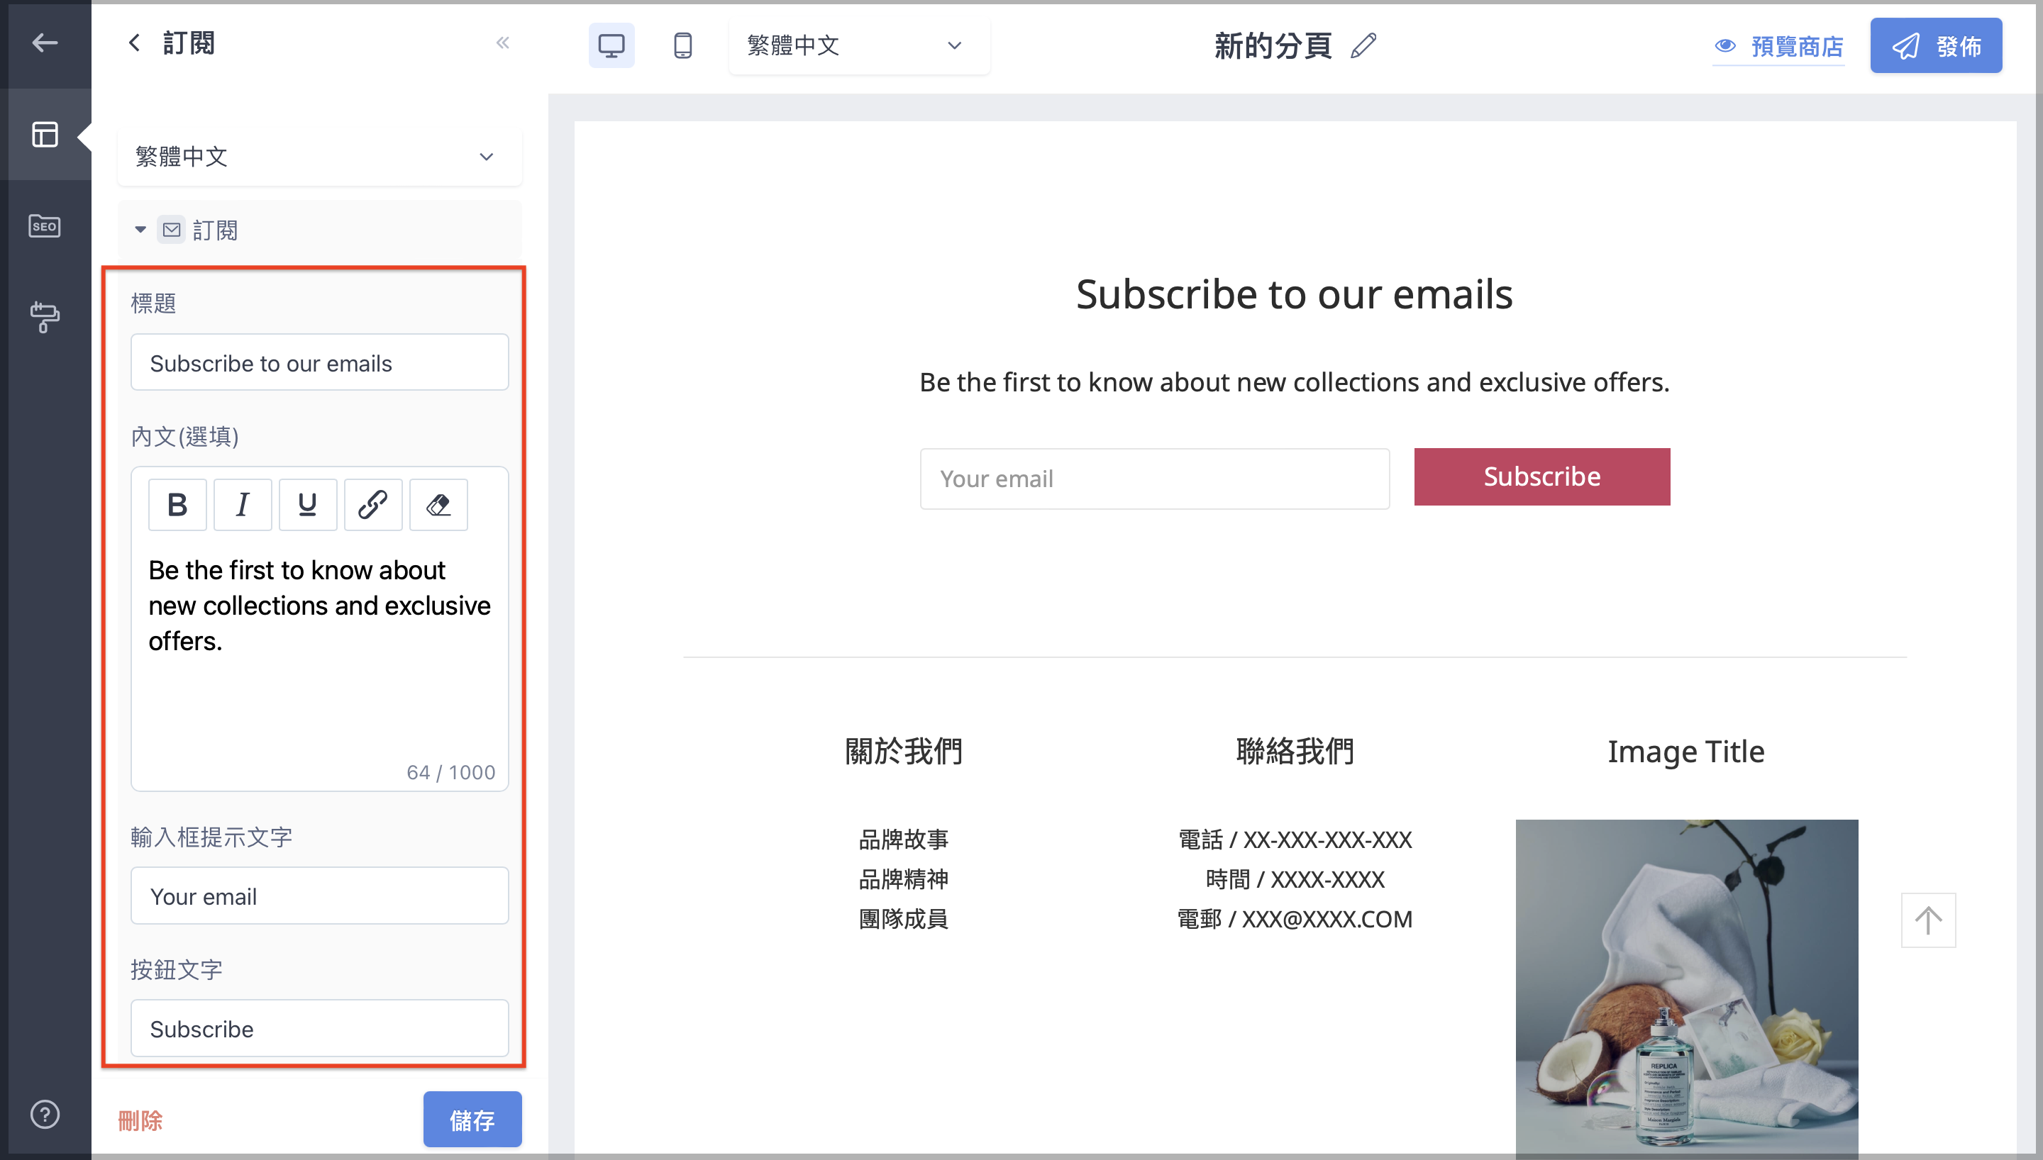
Task: Click the 聯絡我們 footer heading
Action: (x=1295, y=752)
